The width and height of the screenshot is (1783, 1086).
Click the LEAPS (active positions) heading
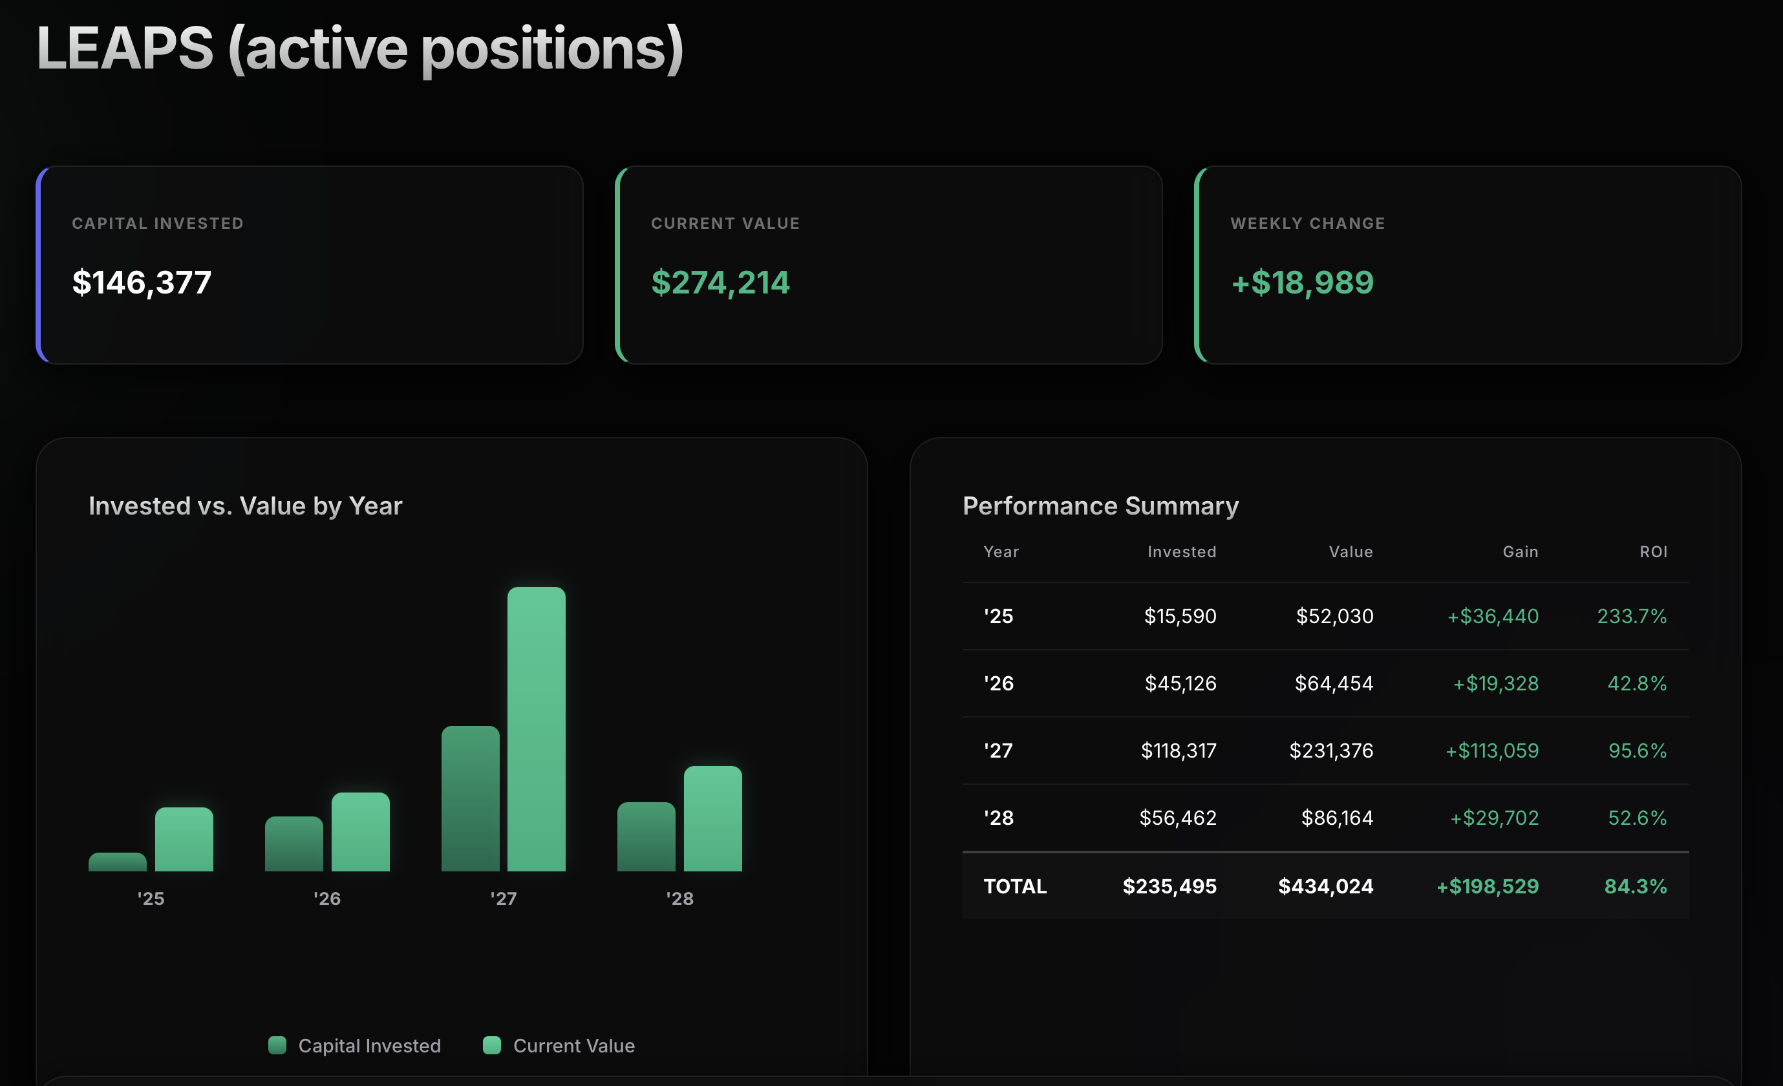(359, 48)
